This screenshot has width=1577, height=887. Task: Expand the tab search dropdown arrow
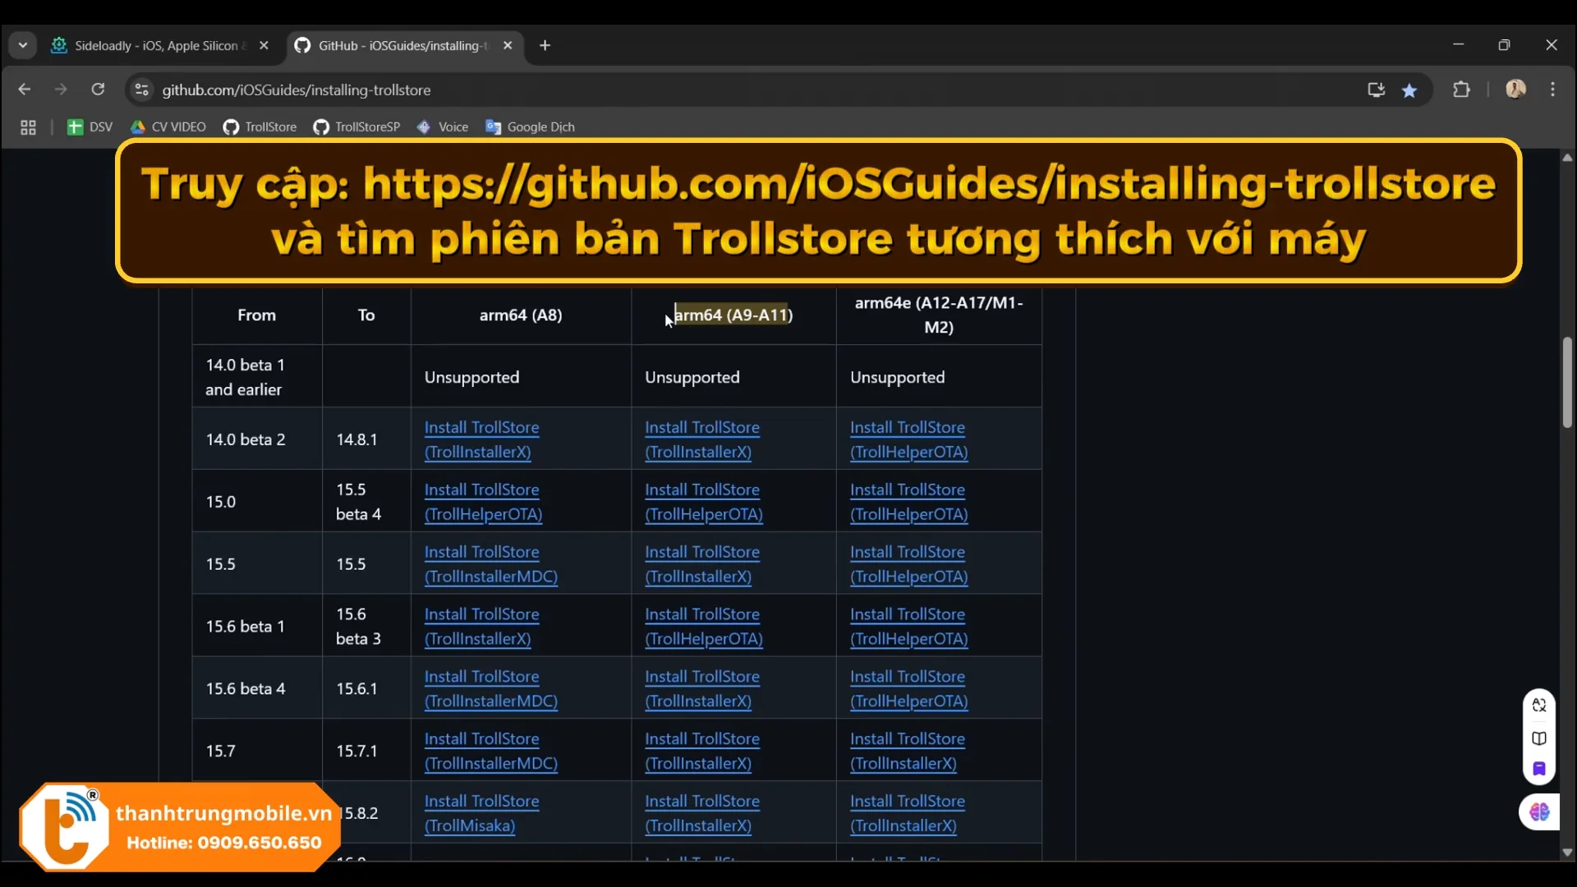[x=23, y=45]
